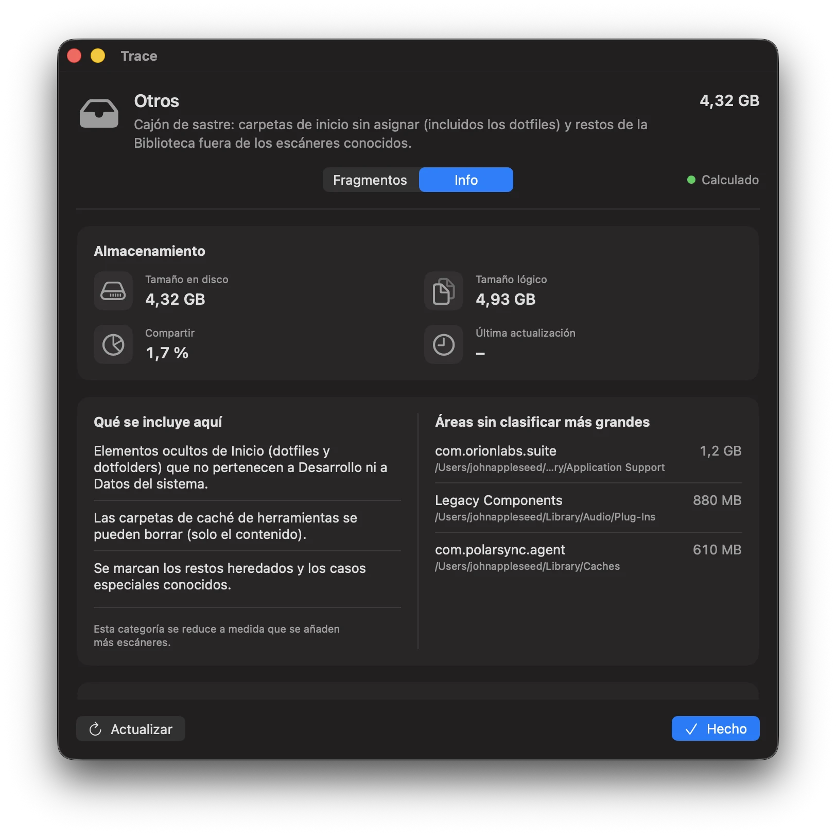This screenshot has height=836, width=836.
Task: Click the disk drive icon beside Tamaño en disco
Action: point(113,291)
